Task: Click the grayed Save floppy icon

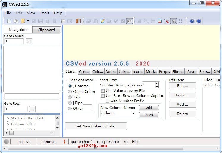Action: (x=41, y=21)
